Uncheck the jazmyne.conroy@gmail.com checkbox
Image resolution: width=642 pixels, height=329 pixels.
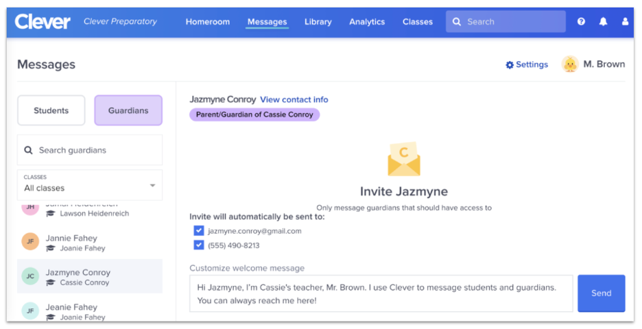pyautogui.click(x=199, y=231)
